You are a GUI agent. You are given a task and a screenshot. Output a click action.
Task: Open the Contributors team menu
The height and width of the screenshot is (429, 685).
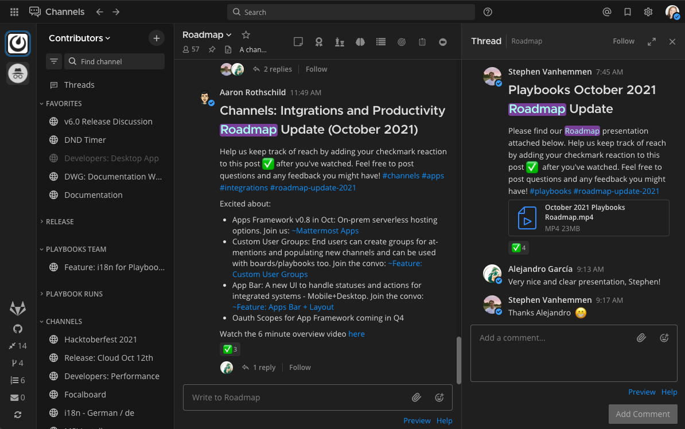(80, 38)
